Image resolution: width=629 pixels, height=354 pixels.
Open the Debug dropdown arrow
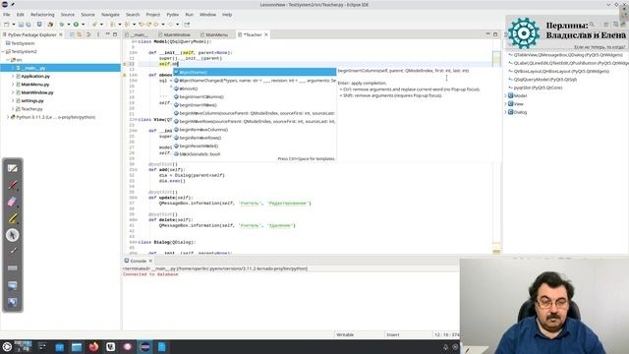(69, 25)
